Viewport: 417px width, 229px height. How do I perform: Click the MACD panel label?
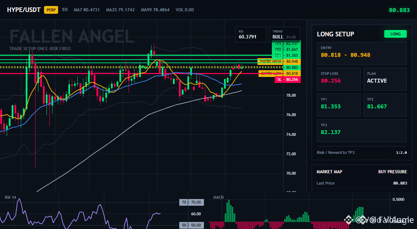pos(218,197)
